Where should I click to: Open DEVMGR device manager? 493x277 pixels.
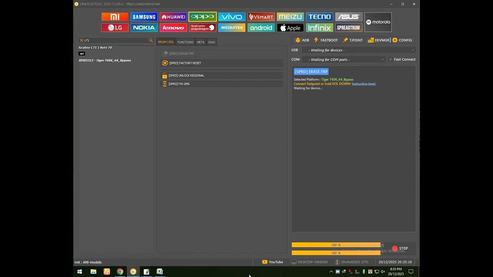click(379, 40)
